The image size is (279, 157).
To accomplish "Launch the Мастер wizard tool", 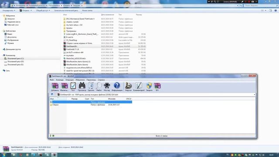I will point(107,87).
